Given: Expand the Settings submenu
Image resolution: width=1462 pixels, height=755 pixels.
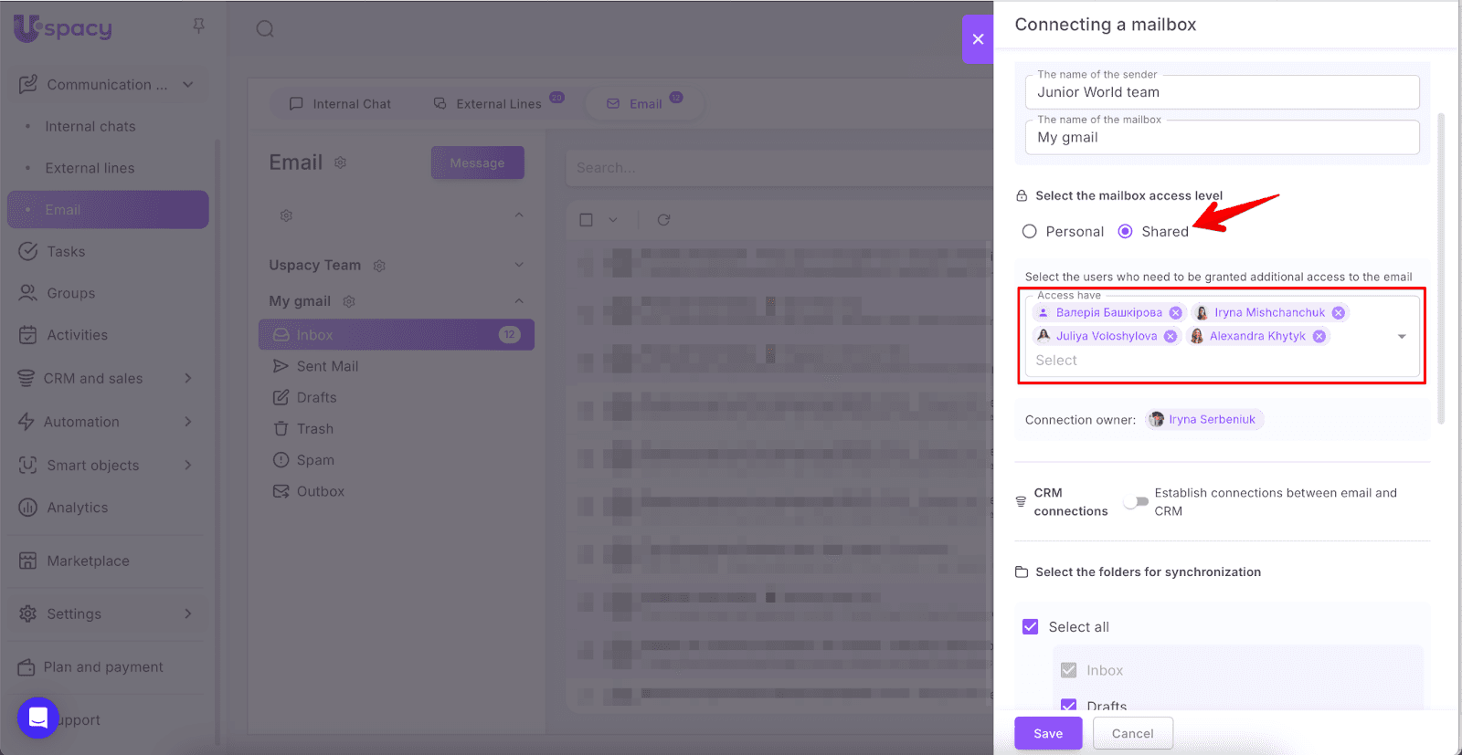Looking at the screenshot, I should (x=188, y=613).
